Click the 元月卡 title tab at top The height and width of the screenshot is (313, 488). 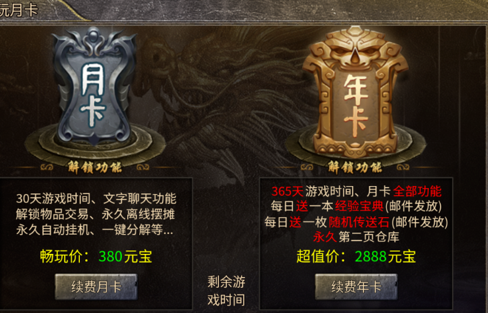coord(19,9)
